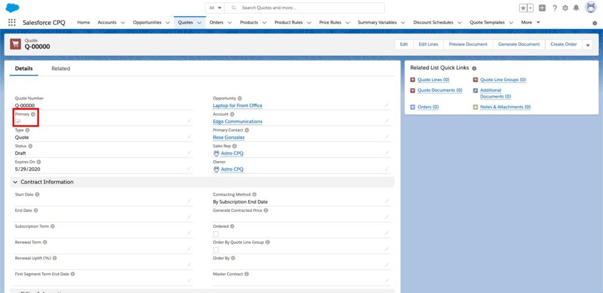Screen dimensions: 603x293
Task: Toggle Order By Quote Line Group checkbox
Action: 216,249
